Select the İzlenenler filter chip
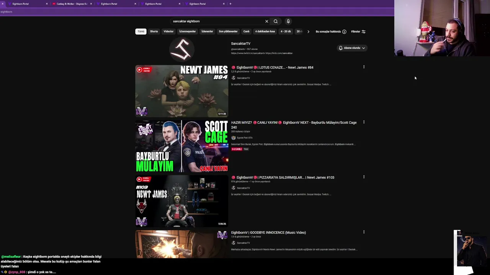Screen dimensions: 490x275 point(207,31)
